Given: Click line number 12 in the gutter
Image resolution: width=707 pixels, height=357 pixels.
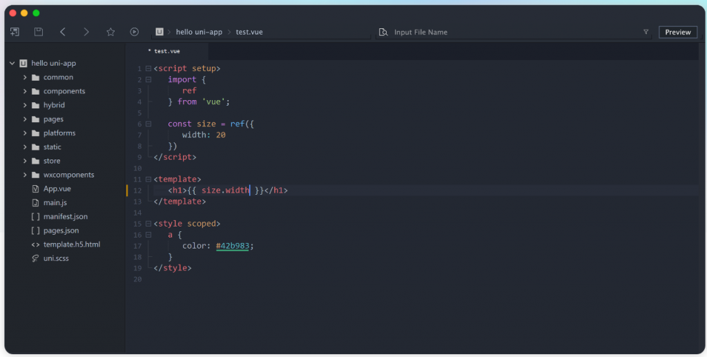Looking at the screenshot, I should [x=137, y=191].
